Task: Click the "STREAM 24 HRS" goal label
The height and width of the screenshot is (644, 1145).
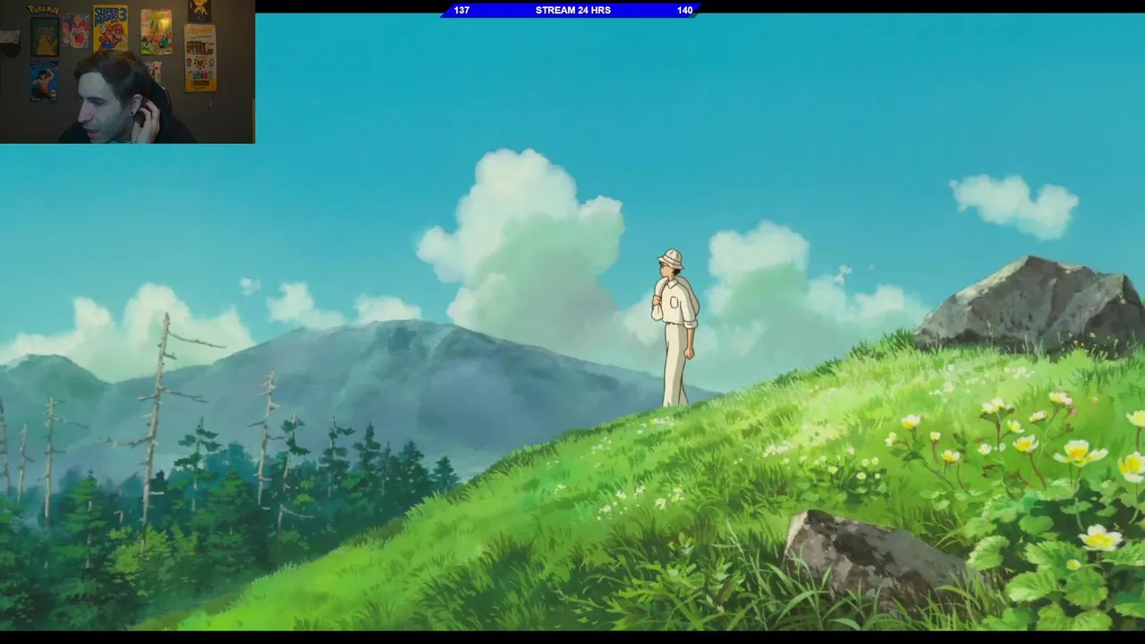Action: (572, 11)
